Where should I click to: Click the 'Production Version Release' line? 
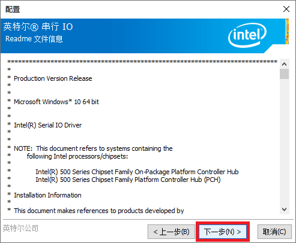53,78
